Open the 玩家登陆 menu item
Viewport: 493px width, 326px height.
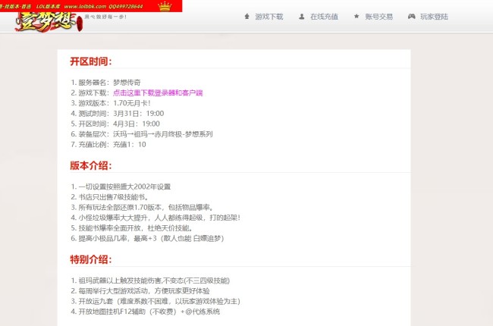[434, 17]
